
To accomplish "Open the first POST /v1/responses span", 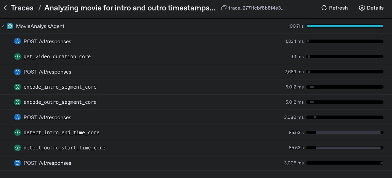I will (196, 41).
